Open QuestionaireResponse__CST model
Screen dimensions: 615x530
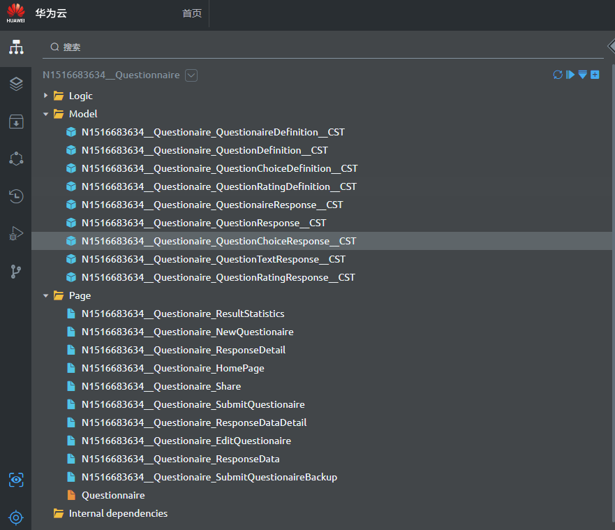[212, 205]
